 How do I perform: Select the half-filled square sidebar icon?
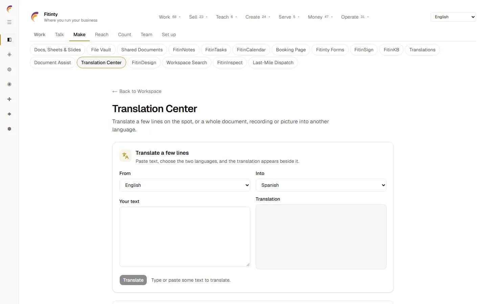9,40
